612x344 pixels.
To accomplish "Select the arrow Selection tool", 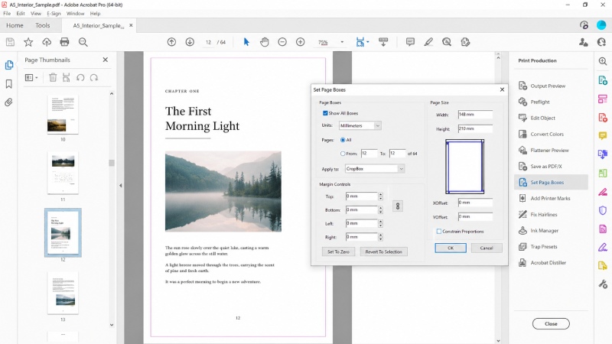I will pyautogui.click(x=246, y=42).
